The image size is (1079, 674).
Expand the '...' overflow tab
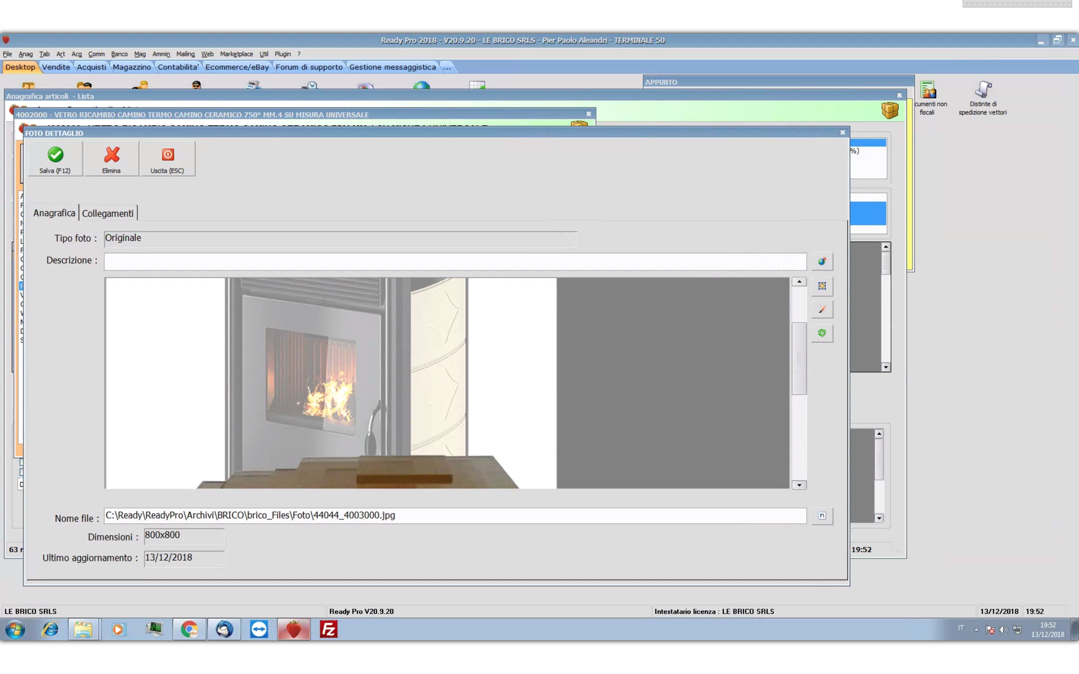pos(447,67)
